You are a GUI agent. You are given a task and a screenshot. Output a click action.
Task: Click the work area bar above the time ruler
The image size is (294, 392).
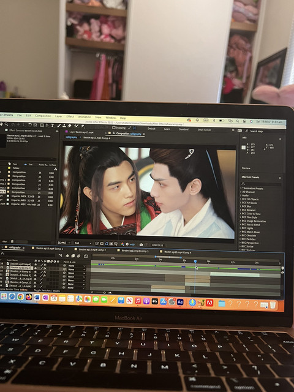pyautogui.click(x=168, y=257)
